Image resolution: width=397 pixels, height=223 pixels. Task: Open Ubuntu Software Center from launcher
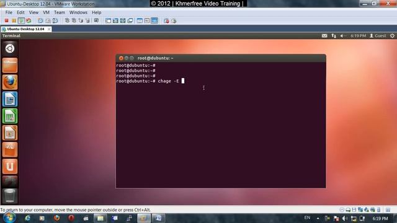tap(10, 149)
